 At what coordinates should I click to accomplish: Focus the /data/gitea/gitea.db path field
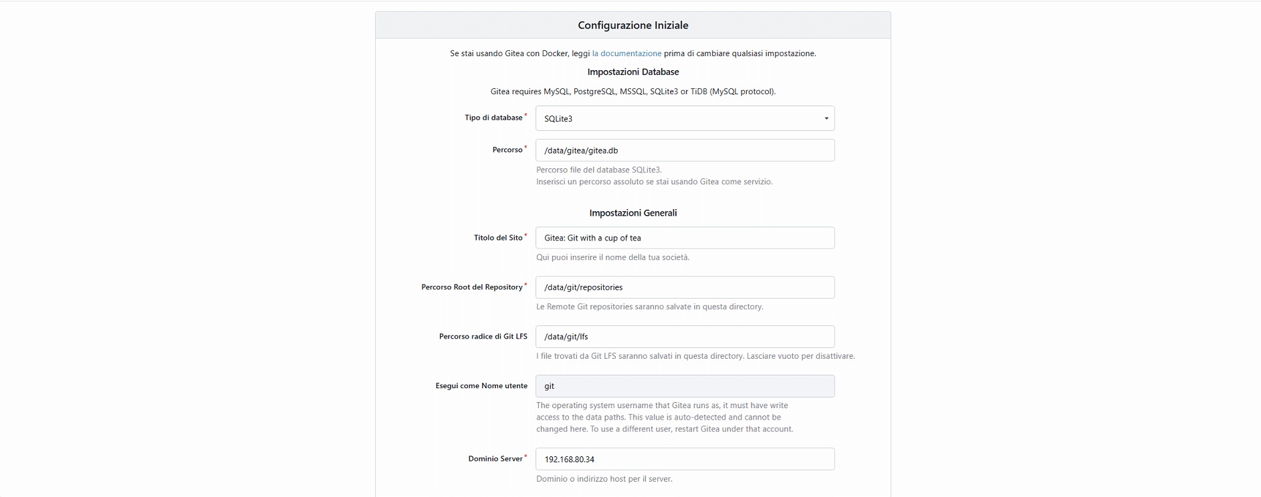pyautogui.click(x=685, y=150)
